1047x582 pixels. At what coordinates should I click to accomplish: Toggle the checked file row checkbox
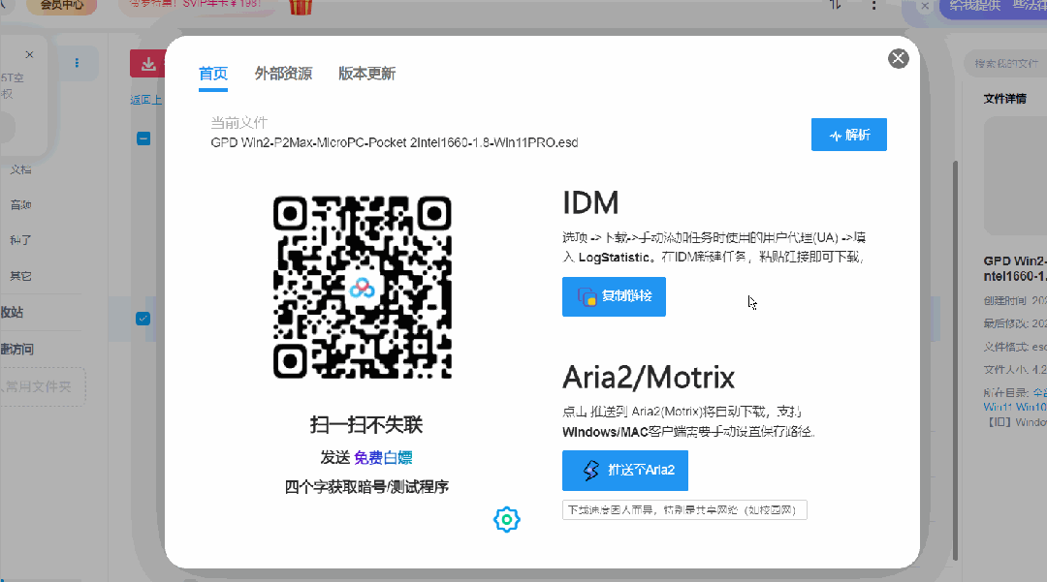(143, 319)
